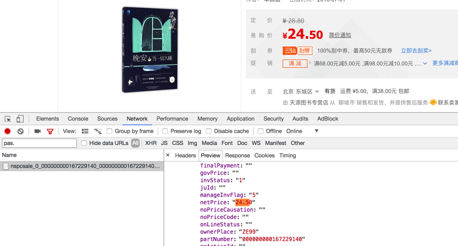Filter requests by WS
The image size is (458, 246).
256,143
